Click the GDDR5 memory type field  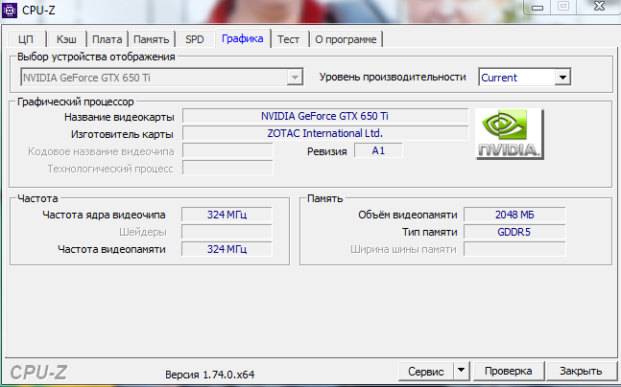(514, 232)
